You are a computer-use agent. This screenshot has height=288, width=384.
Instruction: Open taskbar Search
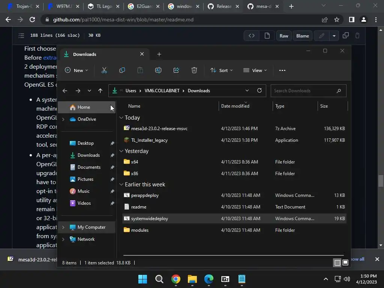(159, 279)
